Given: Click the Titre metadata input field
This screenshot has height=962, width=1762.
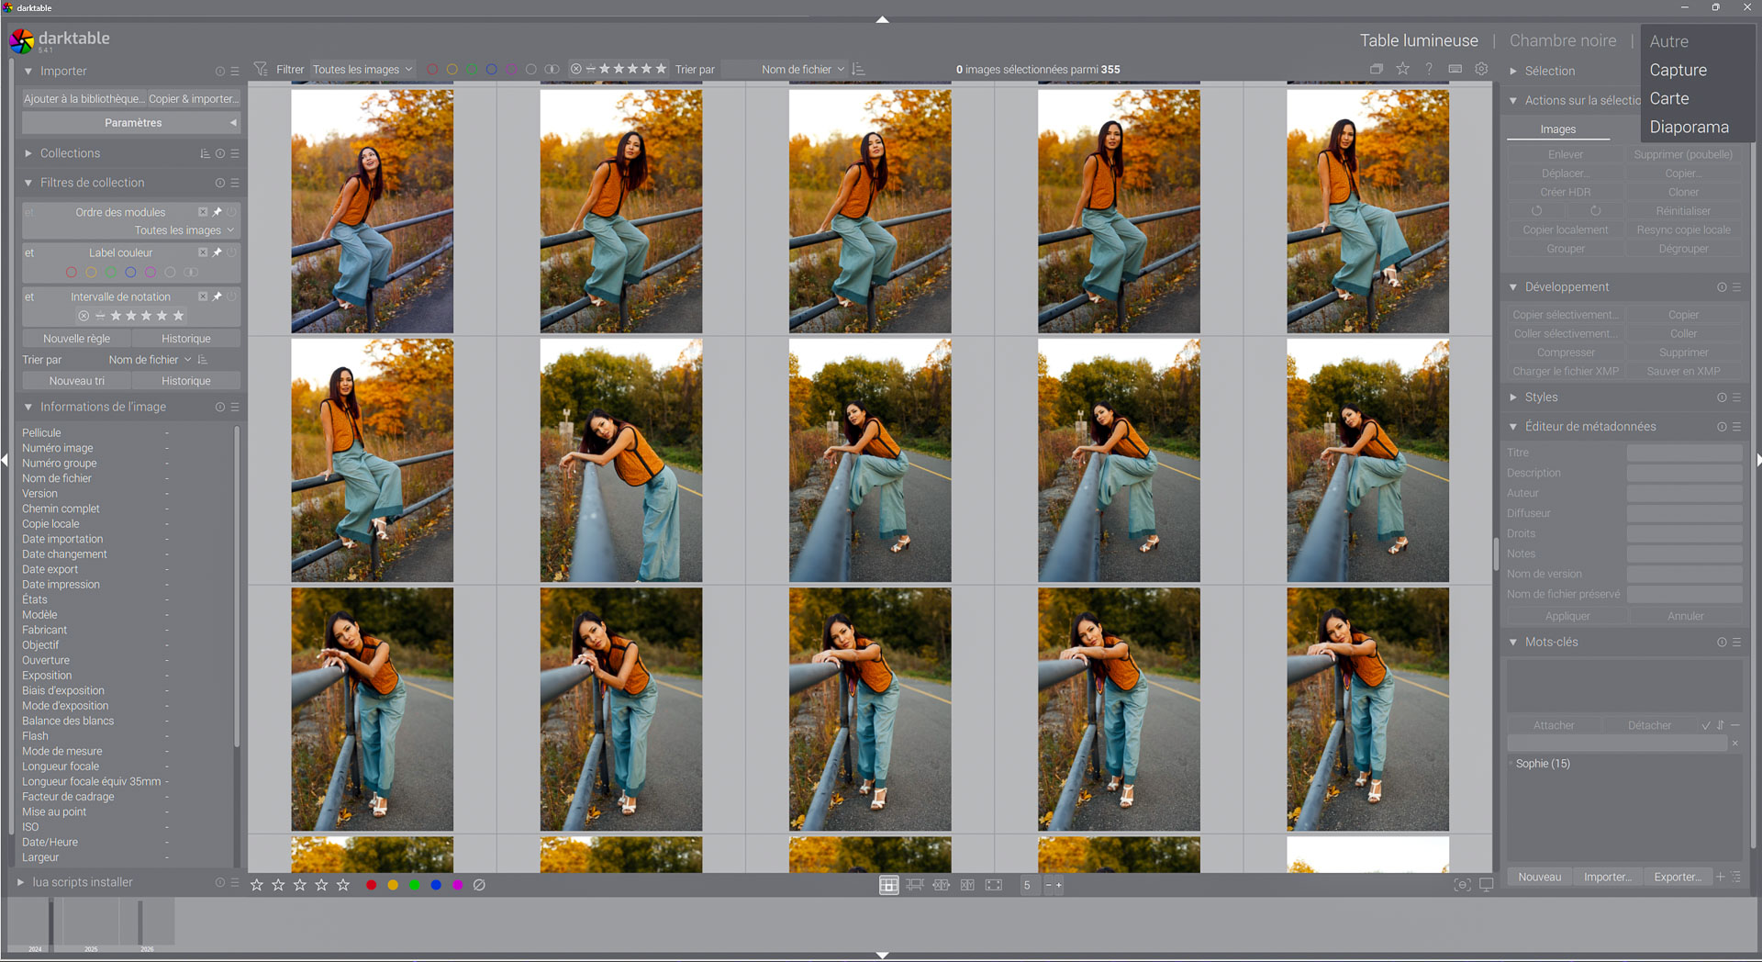Looking at the screenshot, I should [x=1684, y=453].
